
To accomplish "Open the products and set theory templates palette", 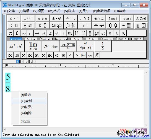I will (113, 25).
